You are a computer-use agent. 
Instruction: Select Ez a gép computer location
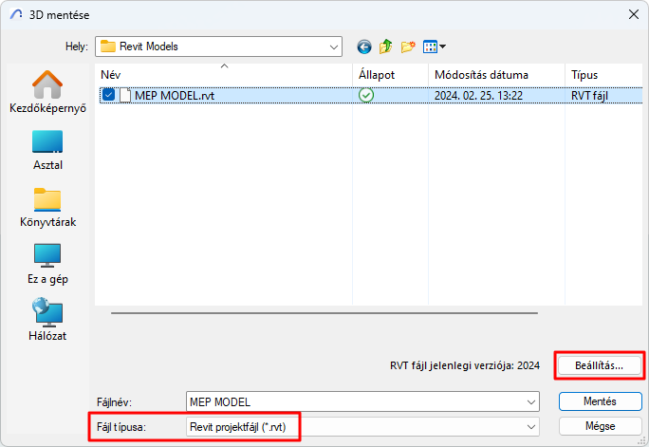[x=47, y=264]
